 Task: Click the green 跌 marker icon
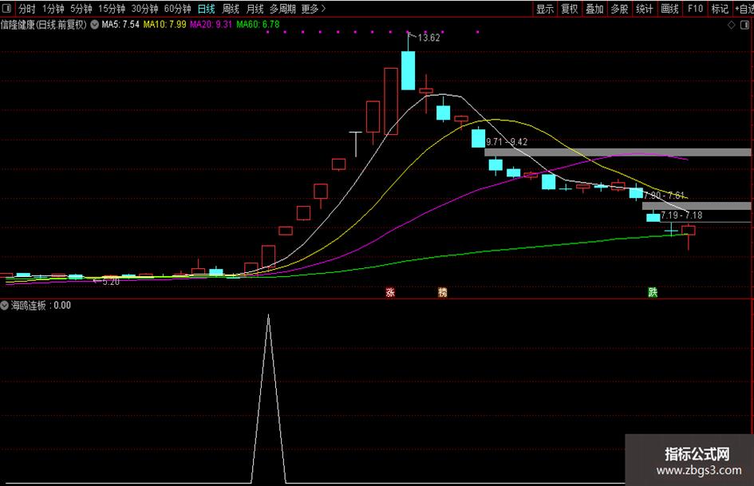pos(653,292)
